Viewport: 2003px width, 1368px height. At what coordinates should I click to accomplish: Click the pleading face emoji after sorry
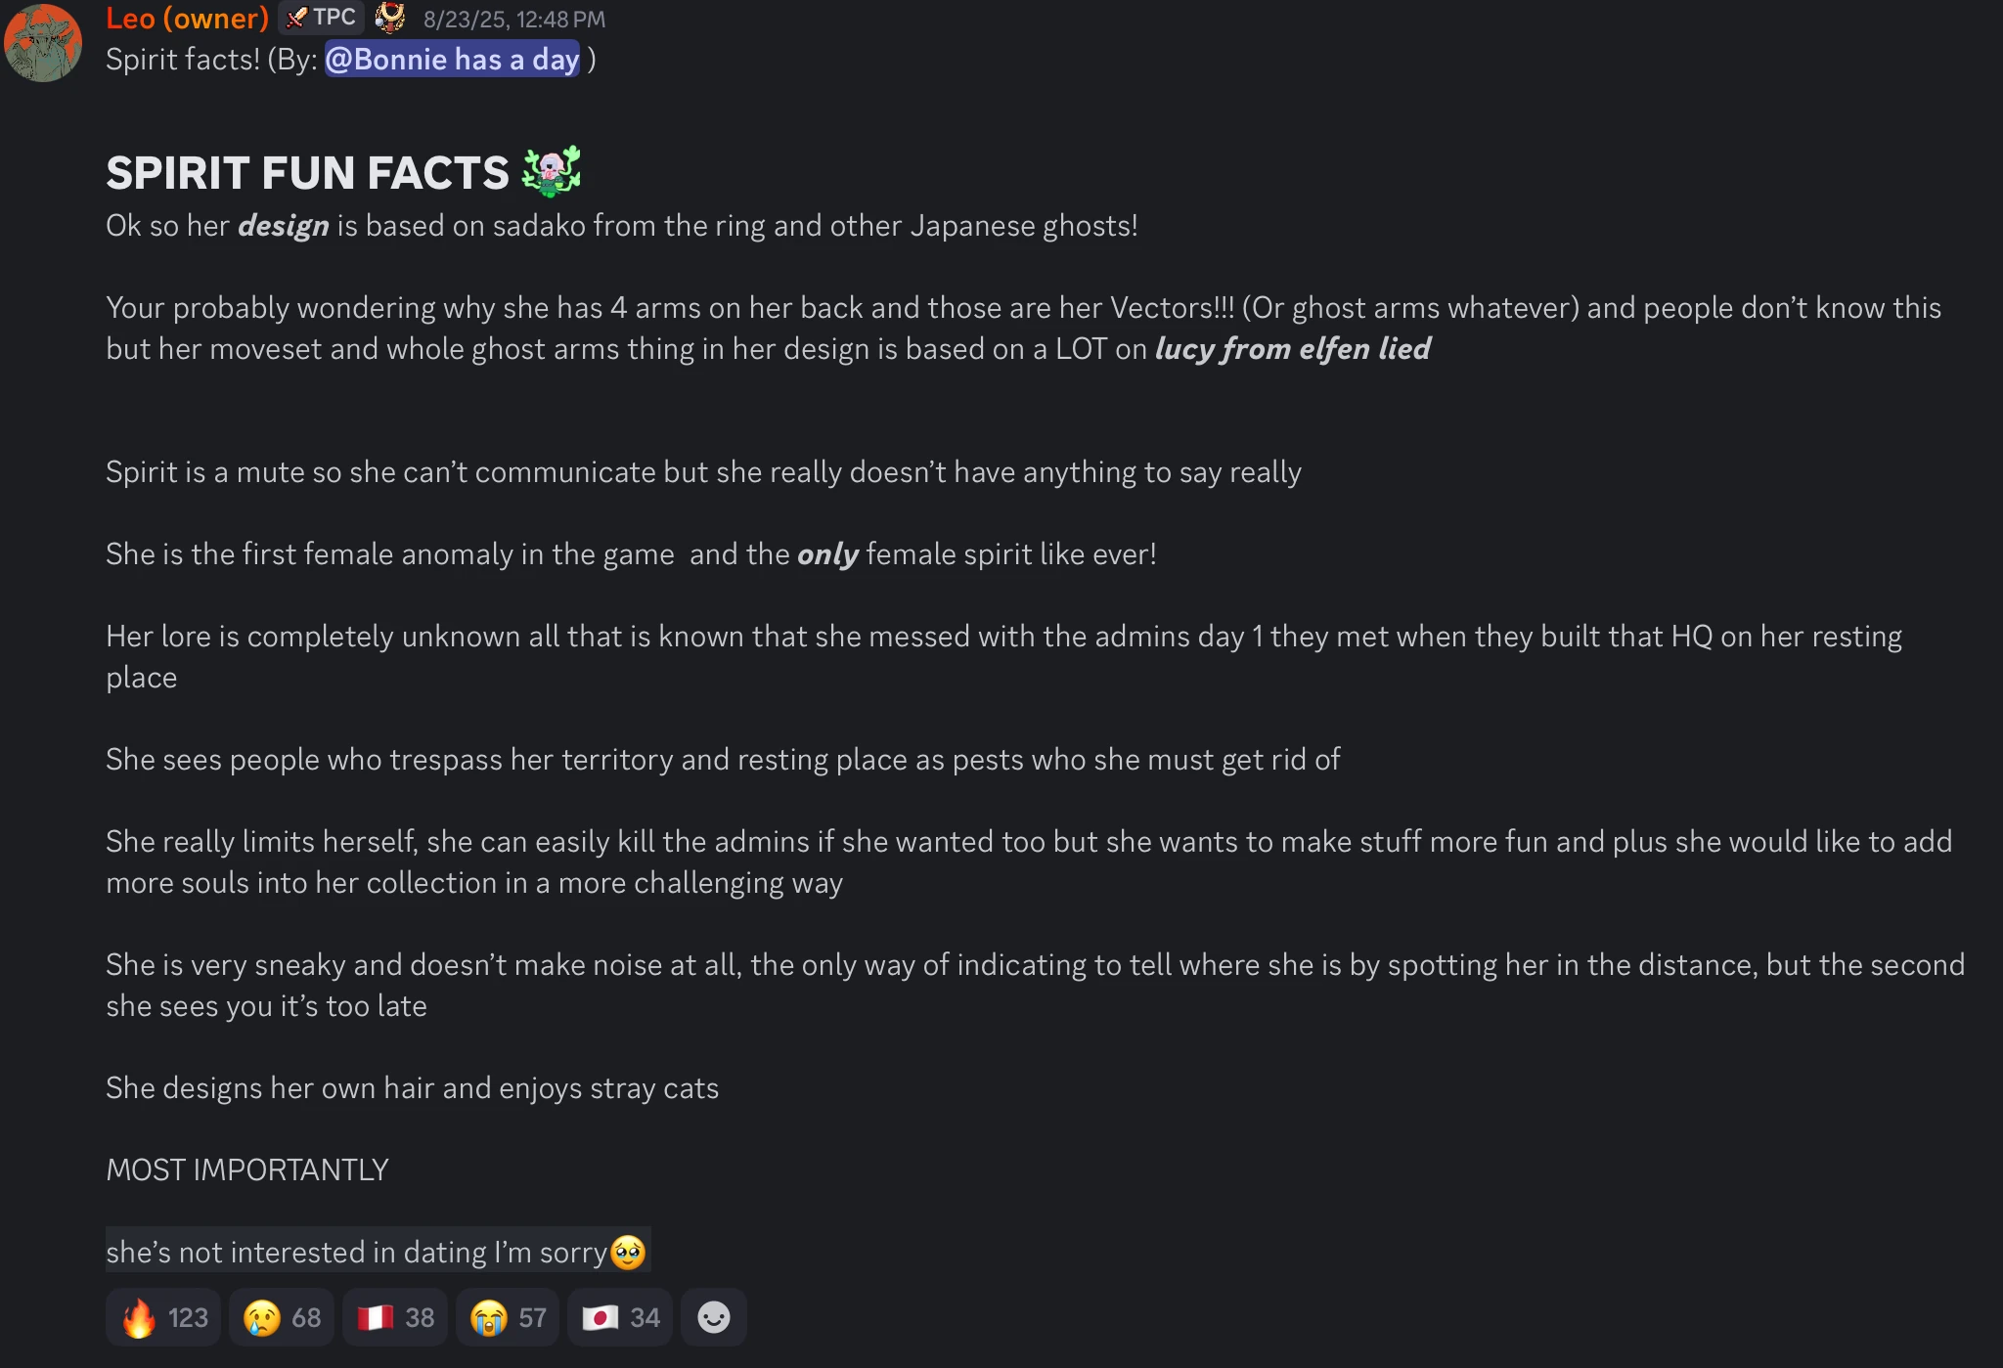(x=628, y=1252)
